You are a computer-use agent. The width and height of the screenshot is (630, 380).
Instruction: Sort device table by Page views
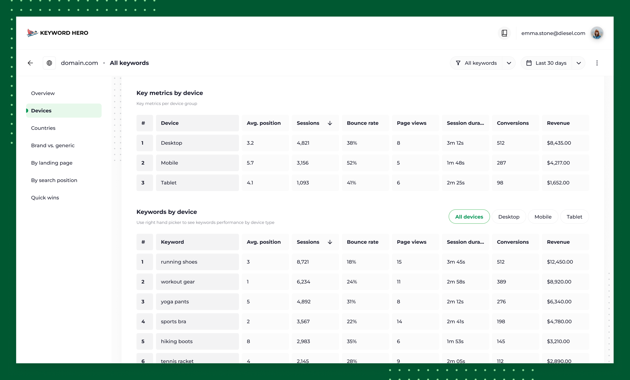click(x=416, y=123)
